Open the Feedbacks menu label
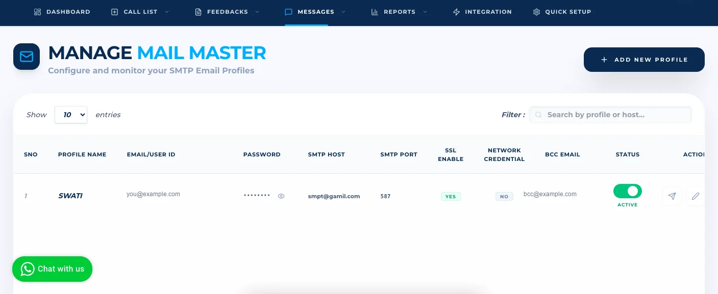 tap(228, 12)
